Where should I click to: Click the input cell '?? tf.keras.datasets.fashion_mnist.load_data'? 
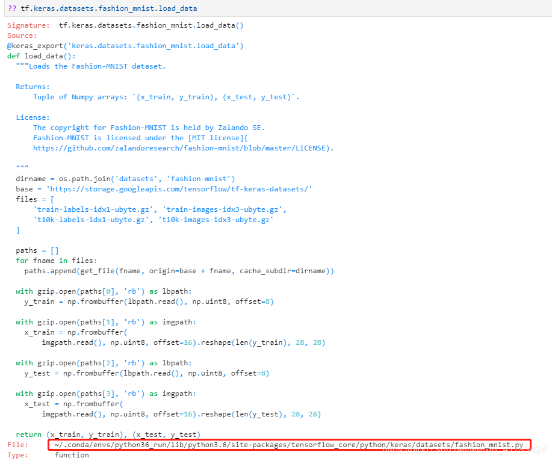[x=278, y=8]
